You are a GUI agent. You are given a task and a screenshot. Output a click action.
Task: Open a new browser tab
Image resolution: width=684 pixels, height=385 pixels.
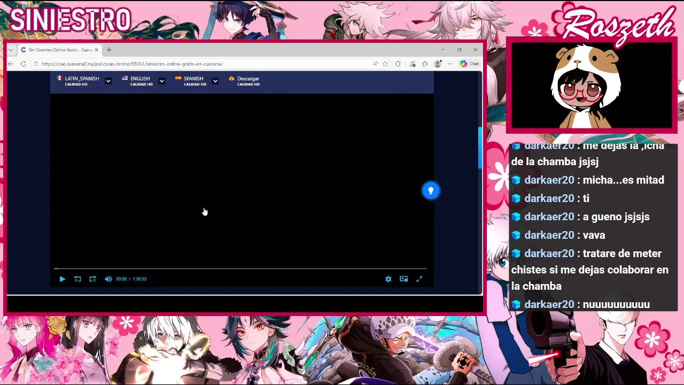tap(109, 50)
